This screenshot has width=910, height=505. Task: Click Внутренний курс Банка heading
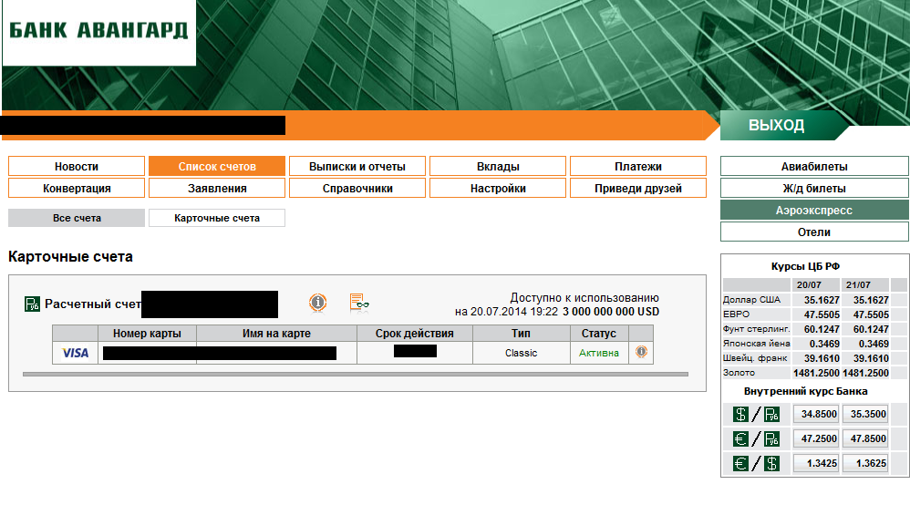coord(805,391)
